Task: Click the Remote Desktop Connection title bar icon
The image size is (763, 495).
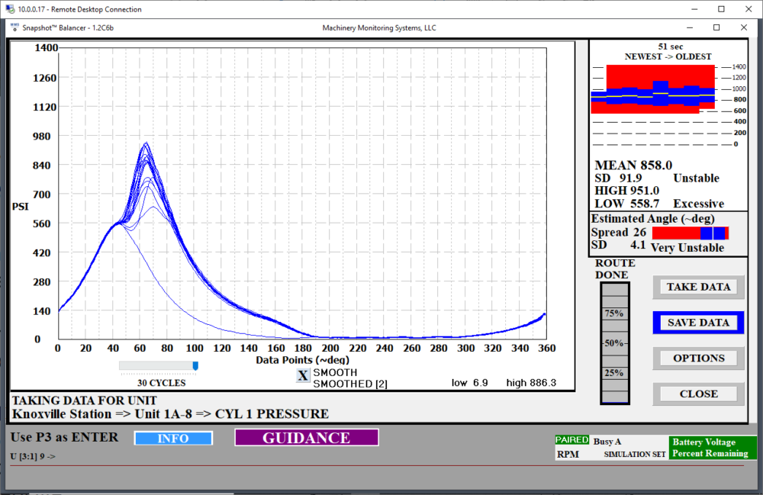Action: [9, 9]
